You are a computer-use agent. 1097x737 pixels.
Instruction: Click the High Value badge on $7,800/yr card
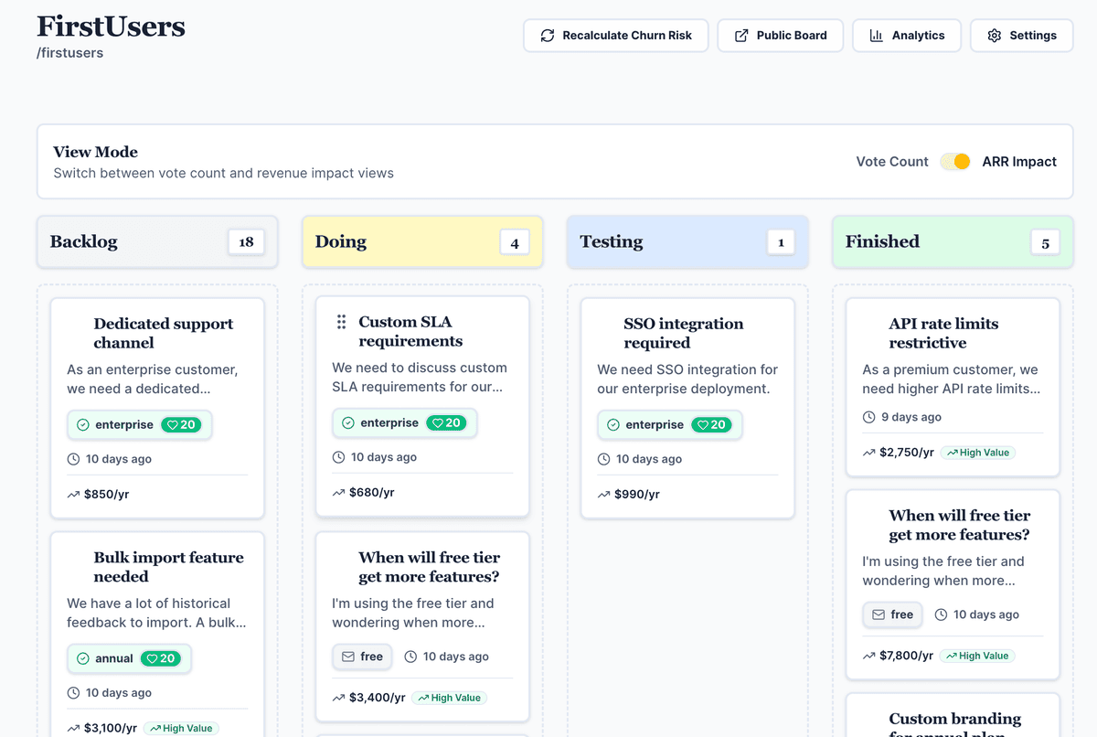(x=977, y=656)
